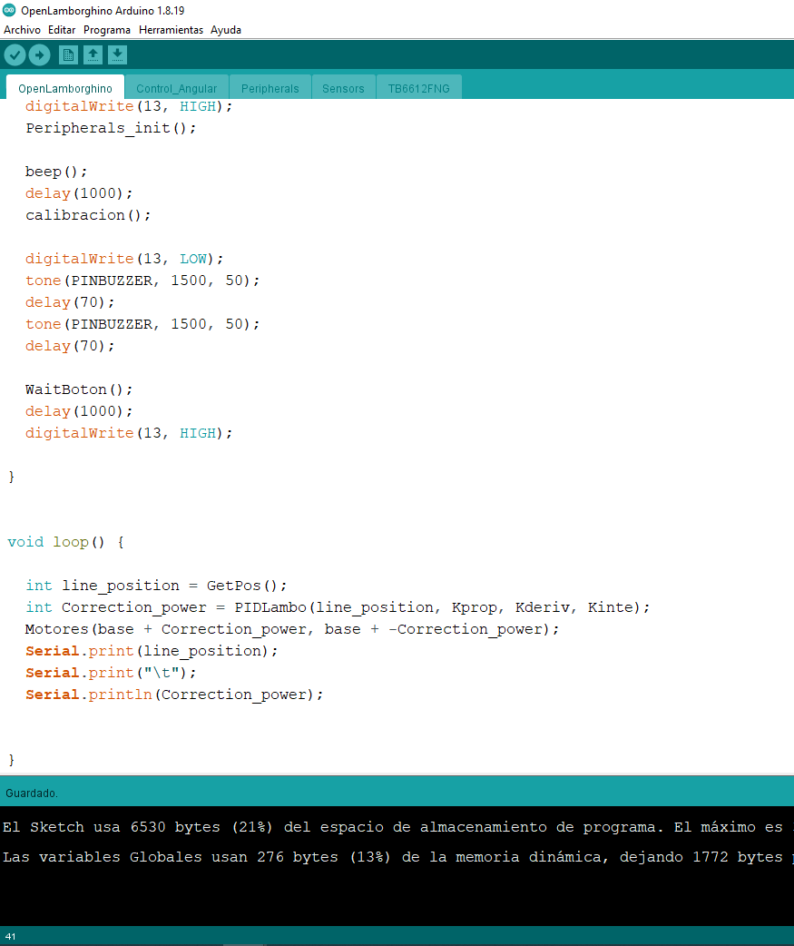Switch to the TB6612FNG tab
Image resolution: width=794 pixels, height=946 pixels.
[x=419, y=88]
